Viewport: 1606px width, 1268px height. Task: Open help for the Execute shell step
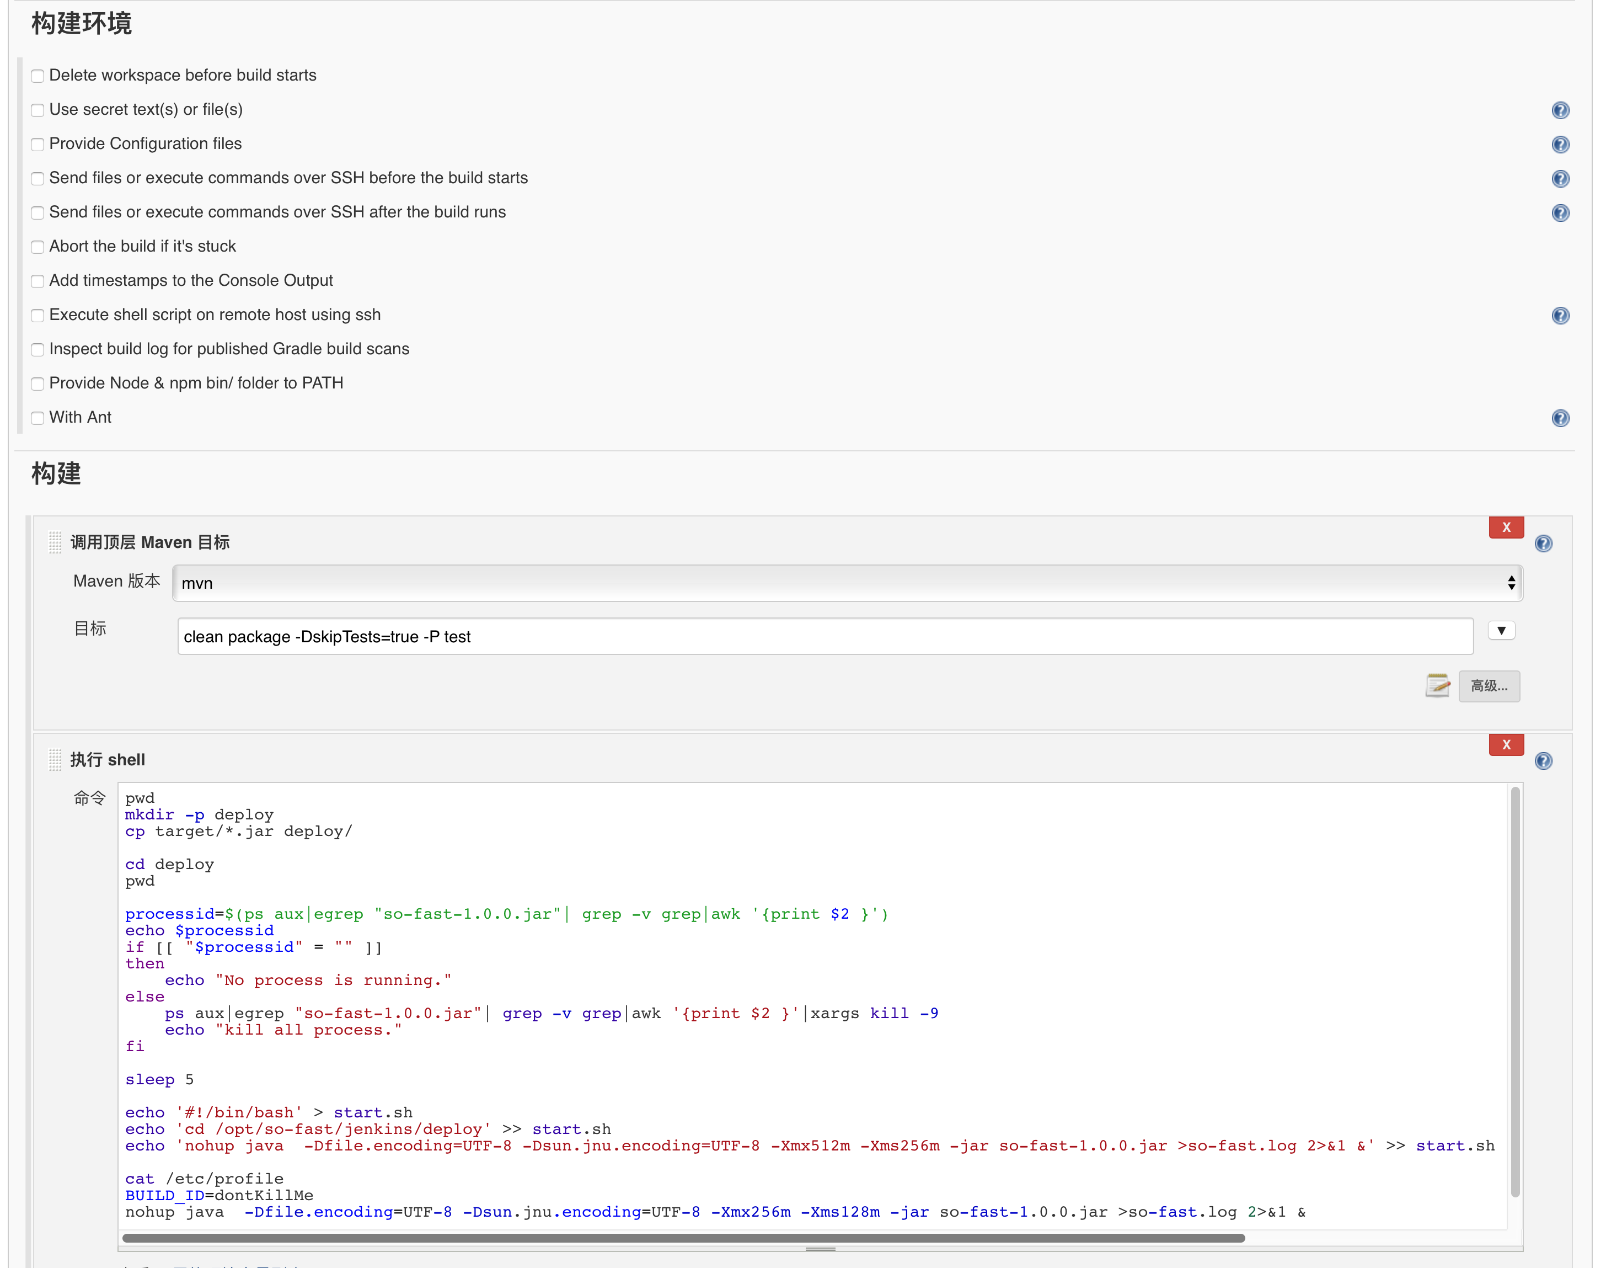[x=1543, y=761]
